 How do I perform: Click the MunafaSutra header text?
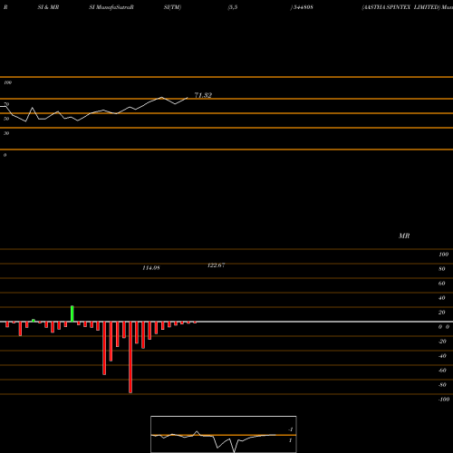114,7
